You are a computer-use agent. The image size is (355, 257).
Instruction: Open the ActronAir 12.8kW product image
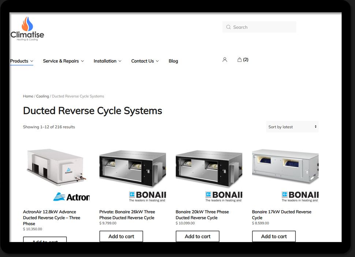pos(56,175)
